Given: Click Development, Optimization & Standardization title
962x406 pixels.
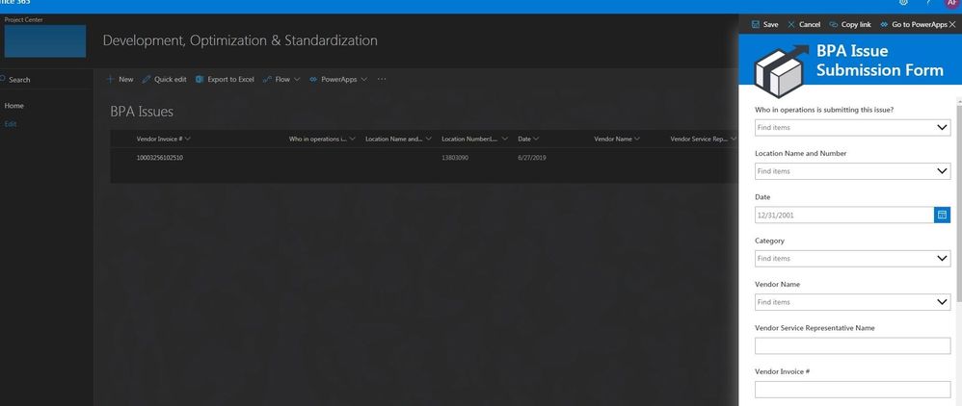Looking at the screenshot, I should (x=240, y=40).
